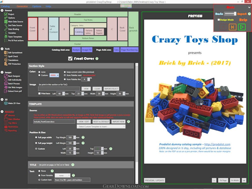Open the Select Custom Template dropdown
This screenshot has width=252, height=189.
101,127
